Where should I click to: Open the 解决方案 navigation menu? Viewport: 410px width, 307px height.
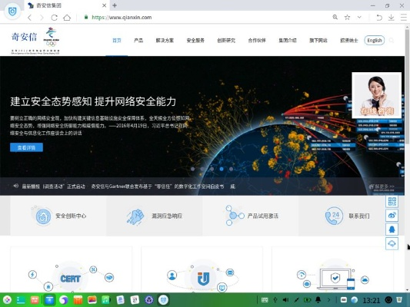165,41
